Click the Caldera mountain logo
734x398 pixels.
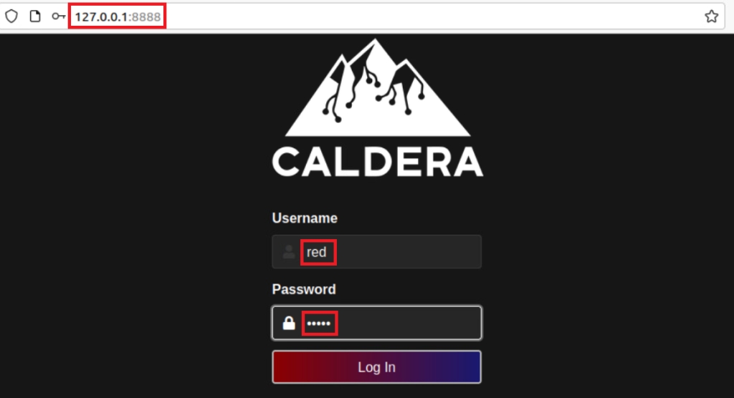click(377, 88)
